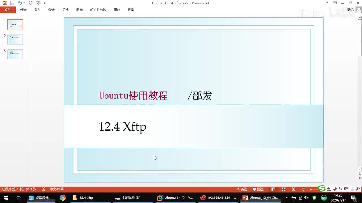Screen dimensions: 362x203
Task: Switch to the 视图 ribbon tab
Action: pyautogui.click(x=131, y=10)
